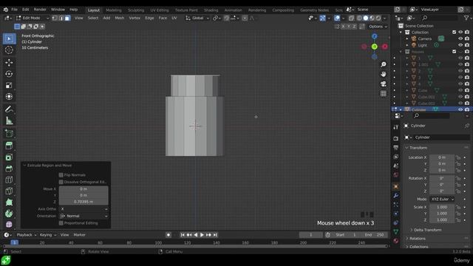Select the Inset Faces tool
The height and width of the screenshot is (266, 473).
coord(9,157)
